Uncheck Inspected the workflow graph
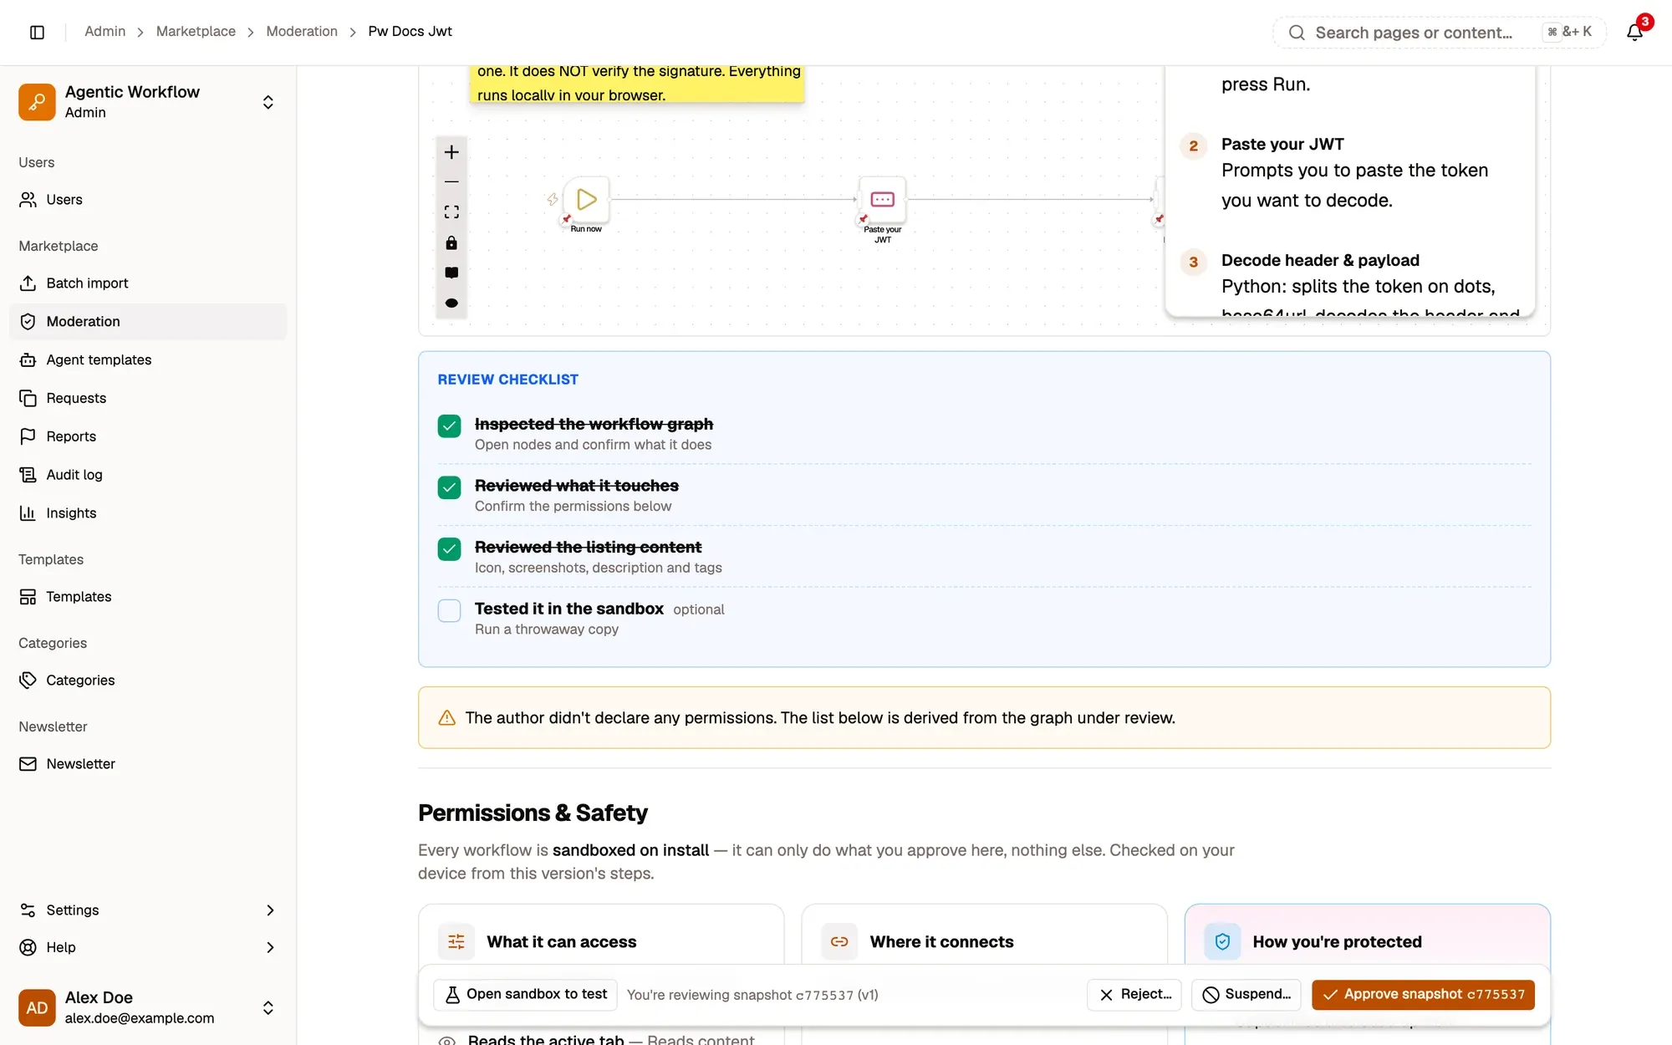This screenshot has width=1672, height=1045. 449,426
